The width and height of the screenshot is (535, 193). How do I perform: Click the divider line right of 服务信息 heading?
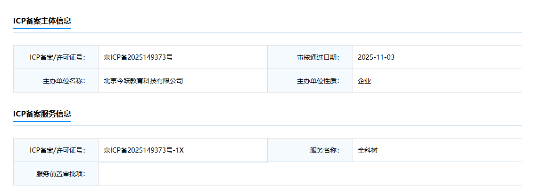click(296, 125)
